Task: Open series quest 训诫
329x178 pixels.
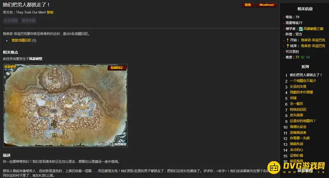Action: click(293, 98)
